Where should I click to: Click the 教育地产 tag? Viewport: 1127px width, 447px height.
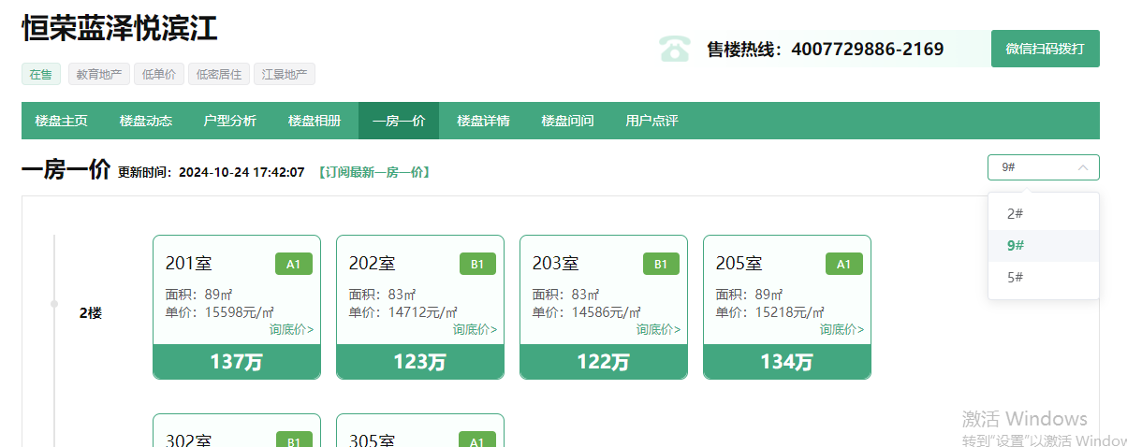[x=98, y=74]
